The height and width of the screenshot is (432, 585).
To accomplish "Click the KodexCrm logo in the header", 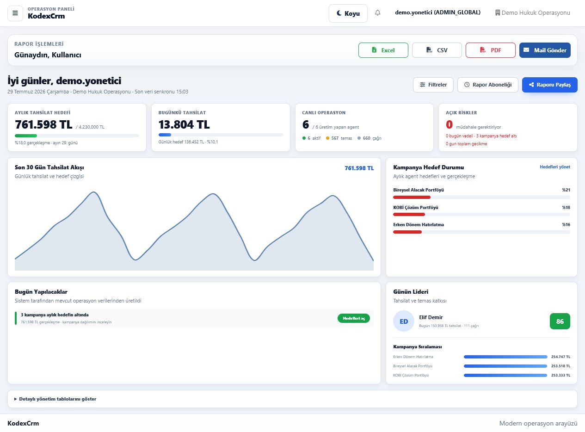I will 46,16.
